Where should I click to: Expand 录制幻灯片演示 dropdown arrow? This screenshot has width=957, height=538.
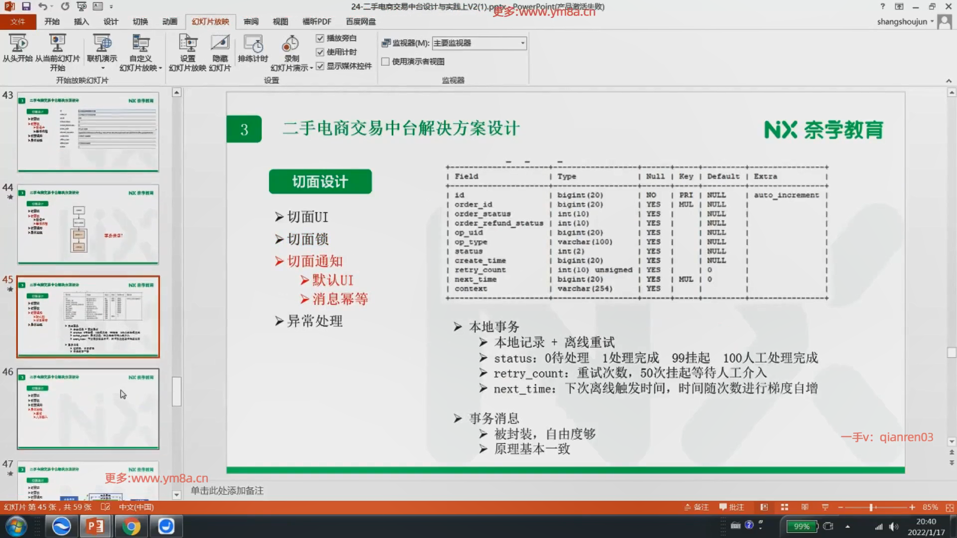311,68
